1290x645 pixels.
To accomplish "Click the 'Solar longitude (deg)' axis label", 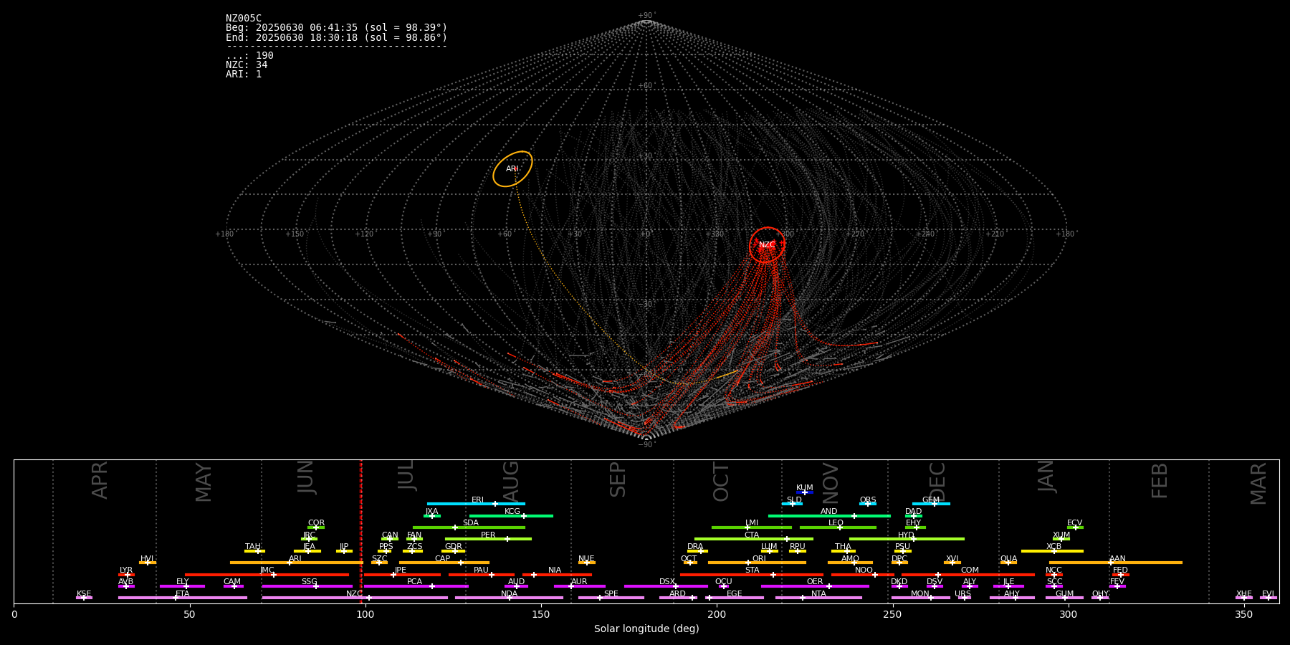I will [646, 629].
